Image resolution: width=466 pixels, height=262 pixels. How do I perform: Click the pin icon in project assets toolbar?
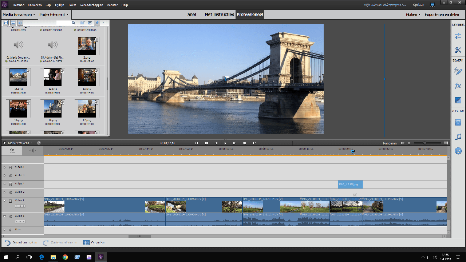97,23
